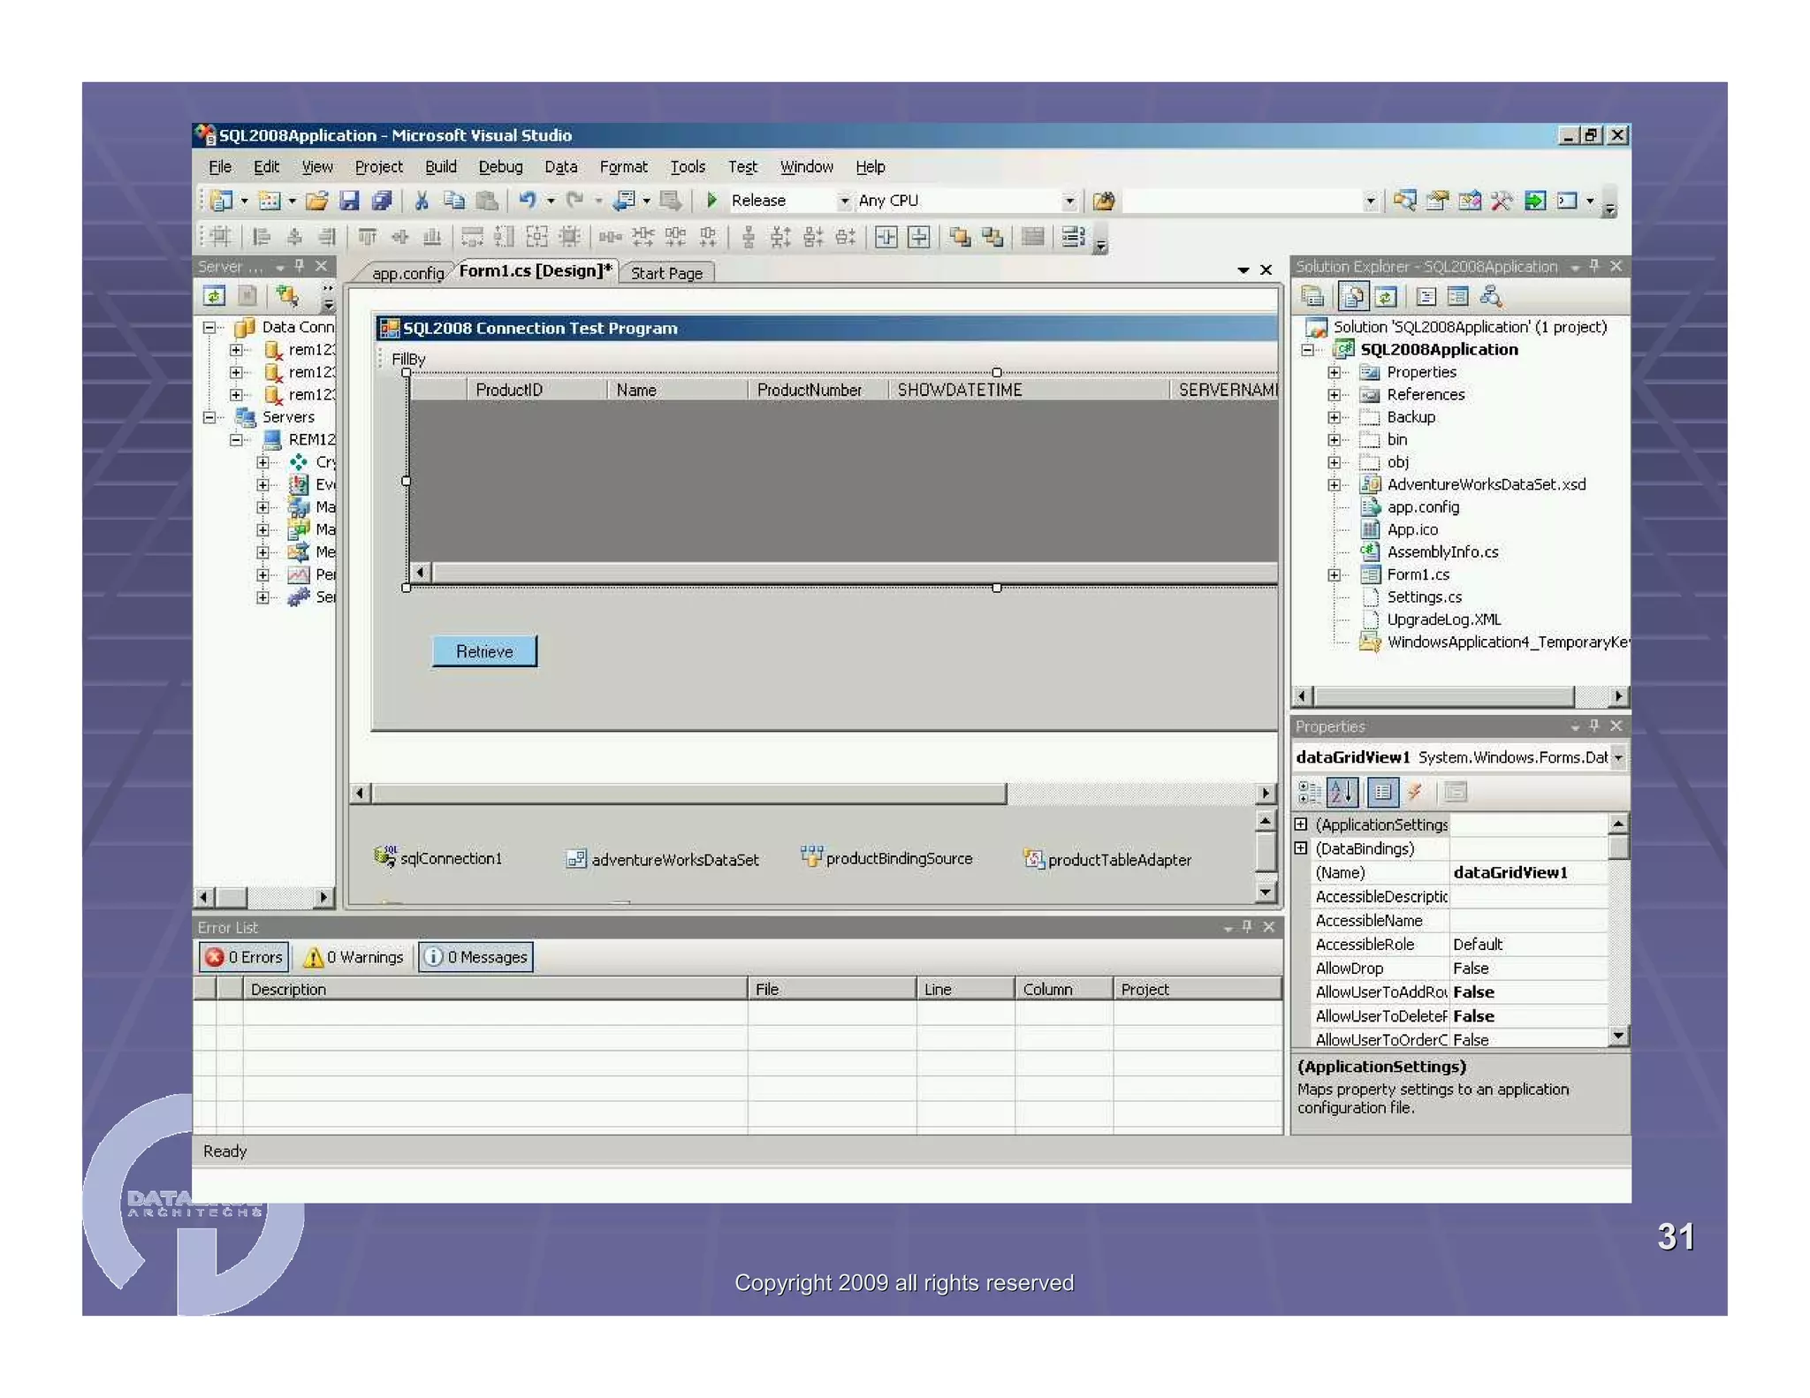Open the Release configuration dropdown

tap(844, 201)
